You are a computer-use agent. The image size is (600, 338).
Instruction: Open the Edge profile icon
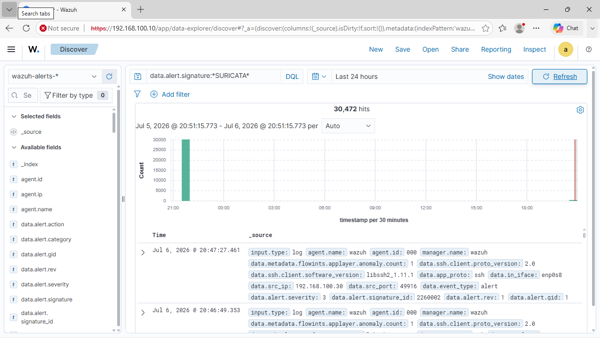[x=519, y=28]
